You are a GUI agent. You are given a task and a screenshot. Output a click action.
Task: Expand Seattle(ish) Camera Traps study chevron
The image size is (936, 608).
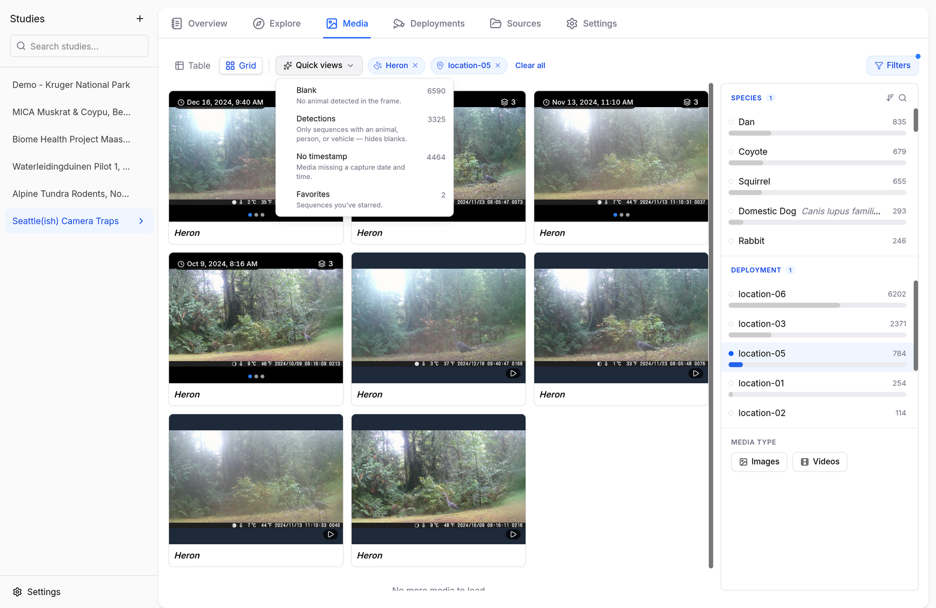(141, 221)
